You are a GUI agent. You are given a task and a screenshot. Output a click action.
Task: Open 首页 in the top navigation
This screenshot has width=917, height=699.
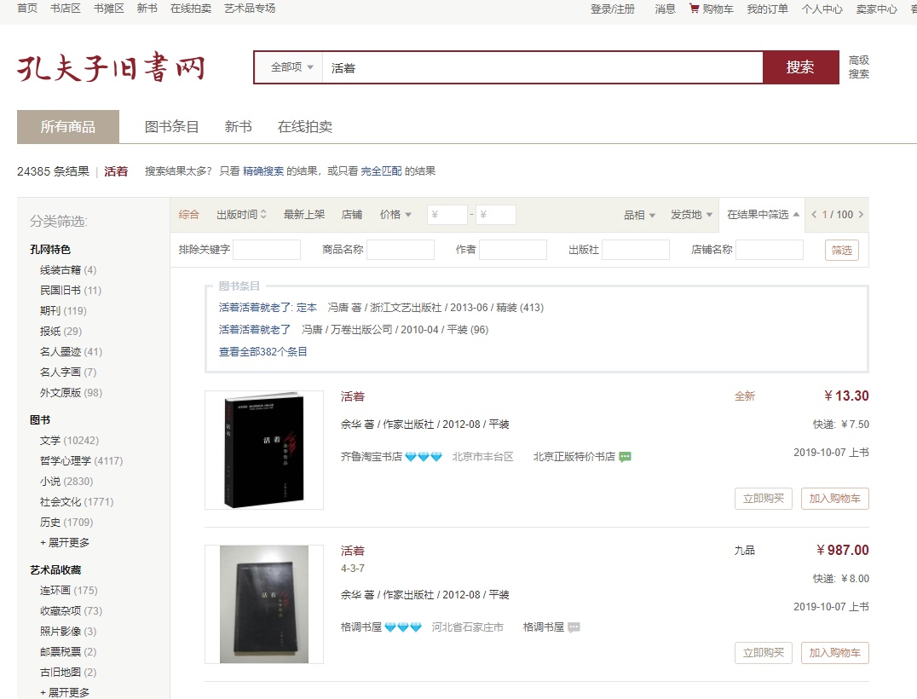tap(27, 9)
